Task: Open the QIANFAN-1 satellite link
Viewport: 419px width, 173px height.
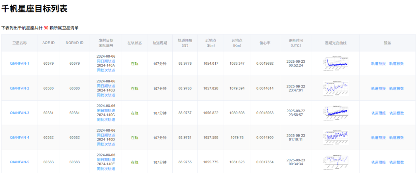Action: [19, 63]
